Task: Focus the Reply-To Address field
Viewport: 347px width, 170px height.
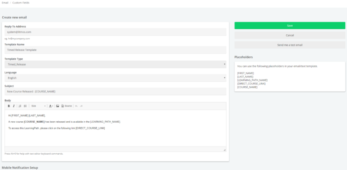Action: point(115,32)
